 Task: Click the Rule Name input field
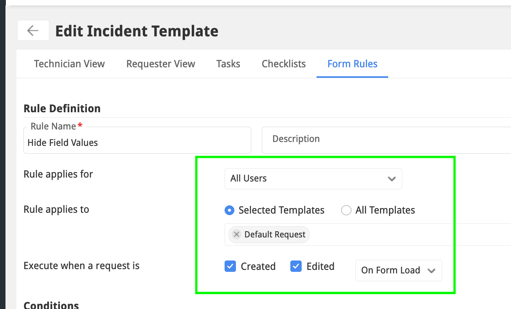(137, 143)
